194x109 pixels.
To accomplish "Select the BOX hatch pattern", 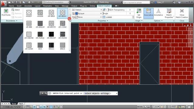I will [x=40, y=46].
